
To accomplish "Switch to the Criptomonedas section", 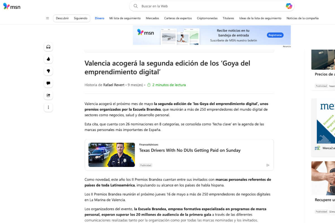I will coord(207,18).
